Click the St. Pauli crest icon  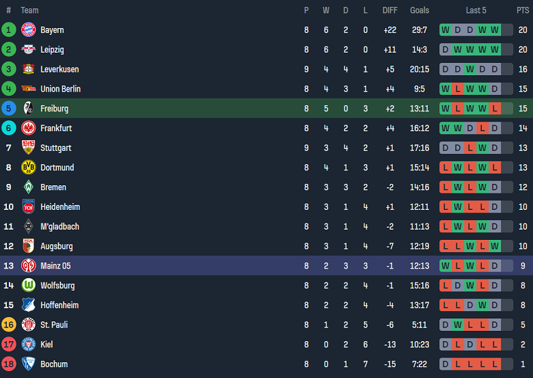28,325
